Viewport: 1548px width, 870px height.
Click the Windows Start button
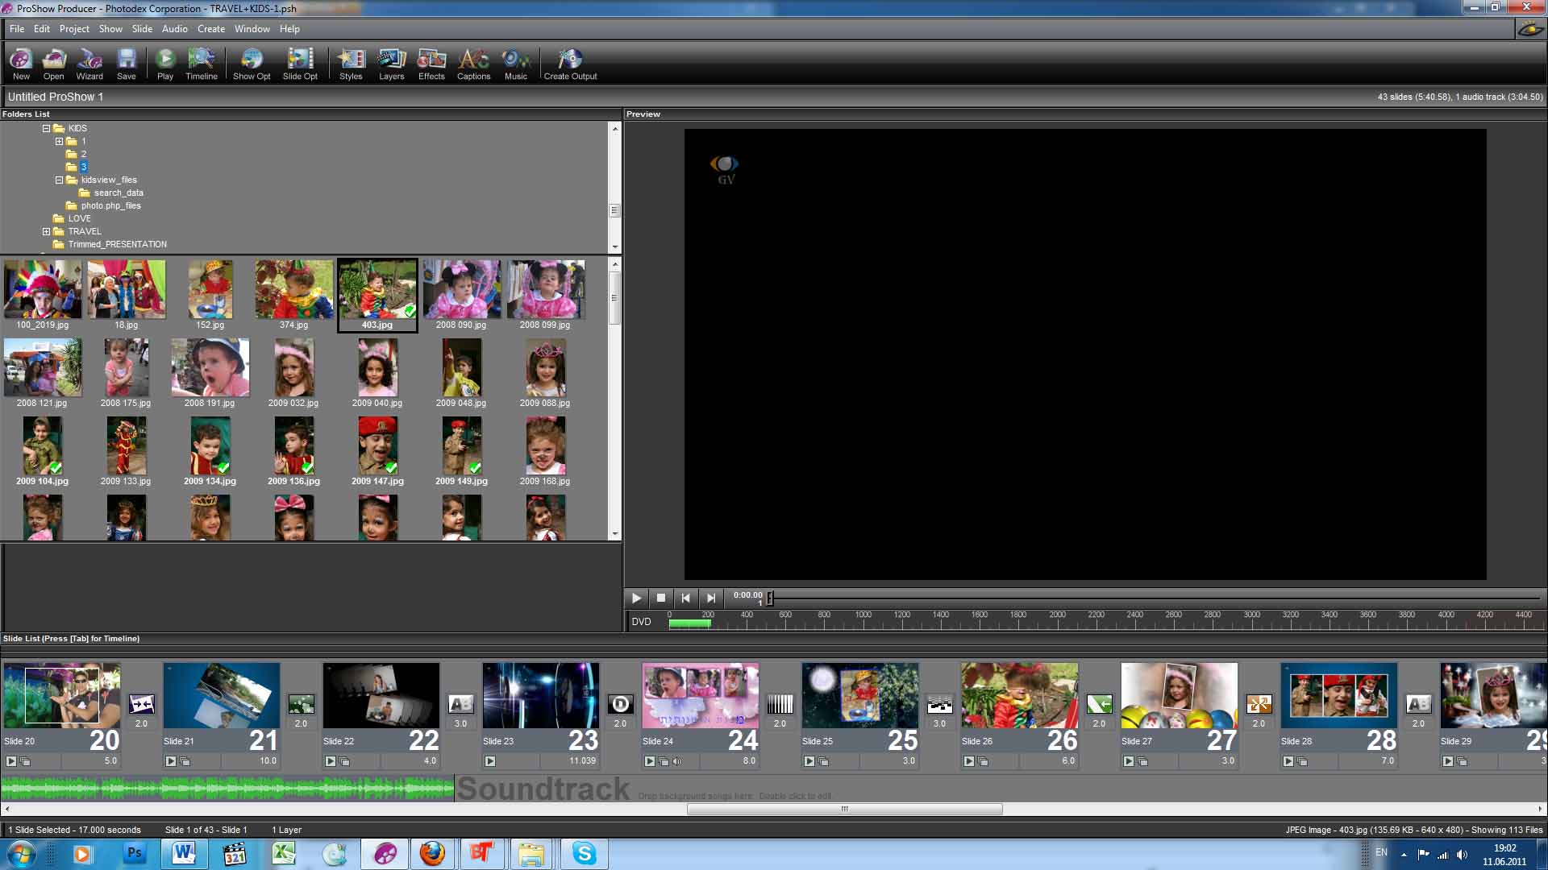coord(21,854)
